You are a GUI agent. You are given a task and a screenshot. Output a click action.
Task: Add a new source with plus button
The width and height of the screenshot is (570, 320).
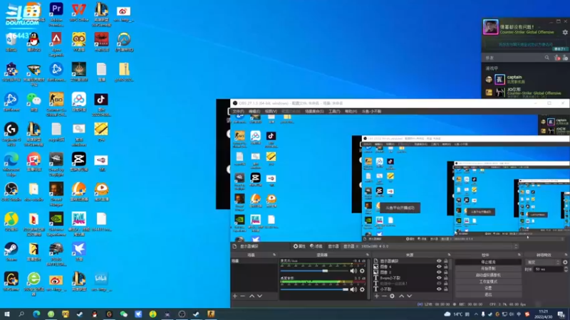click(x=377, y=296)
